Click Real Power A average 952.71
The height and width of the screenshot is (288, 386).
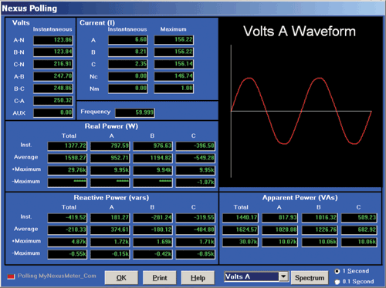(110, 158)
